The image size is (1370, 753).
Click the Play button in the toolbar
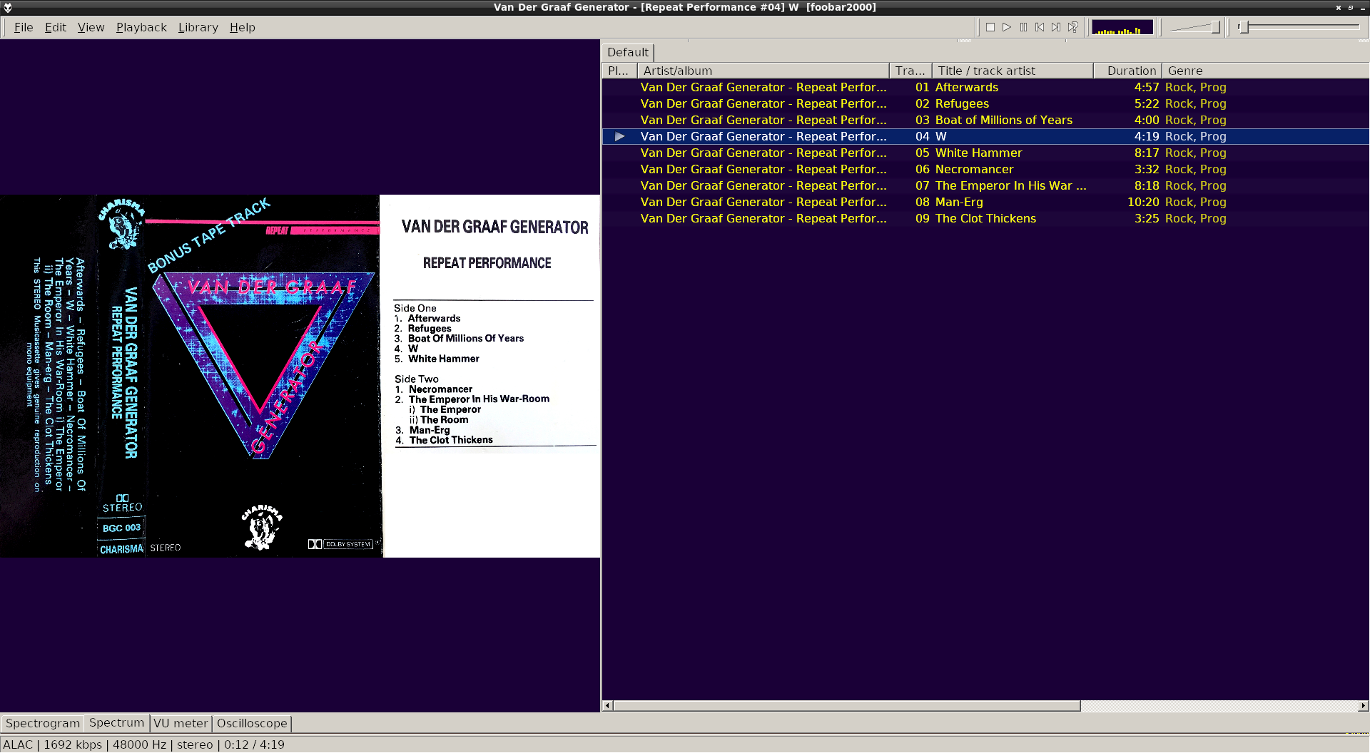coord(1006,27)
